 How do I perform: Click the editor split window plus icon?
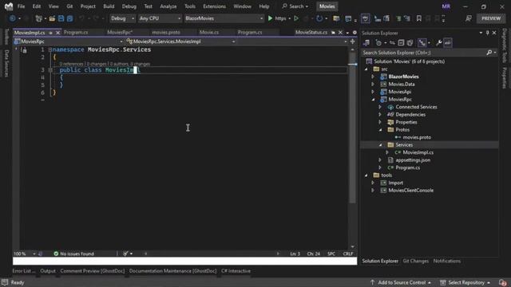click(x=353, y=41)
